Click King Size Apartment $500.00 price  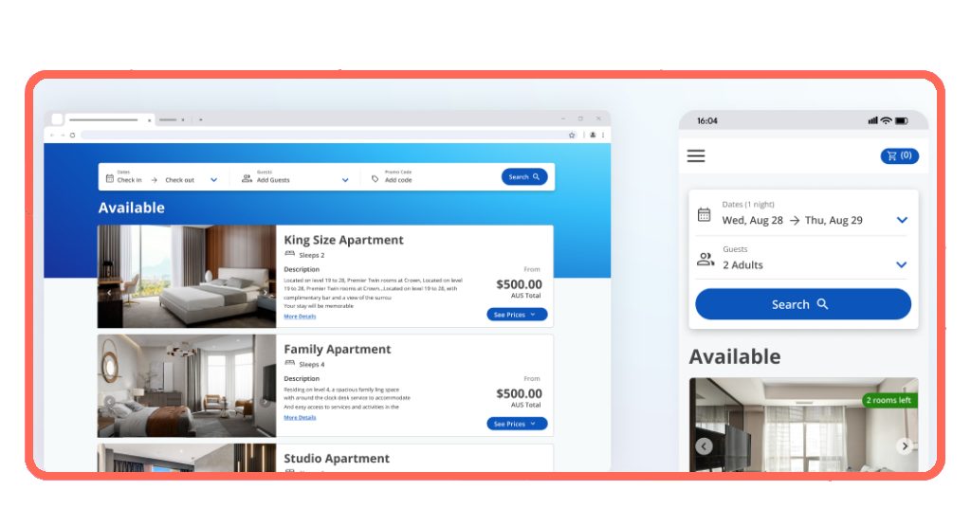click(x=519, y=284)
